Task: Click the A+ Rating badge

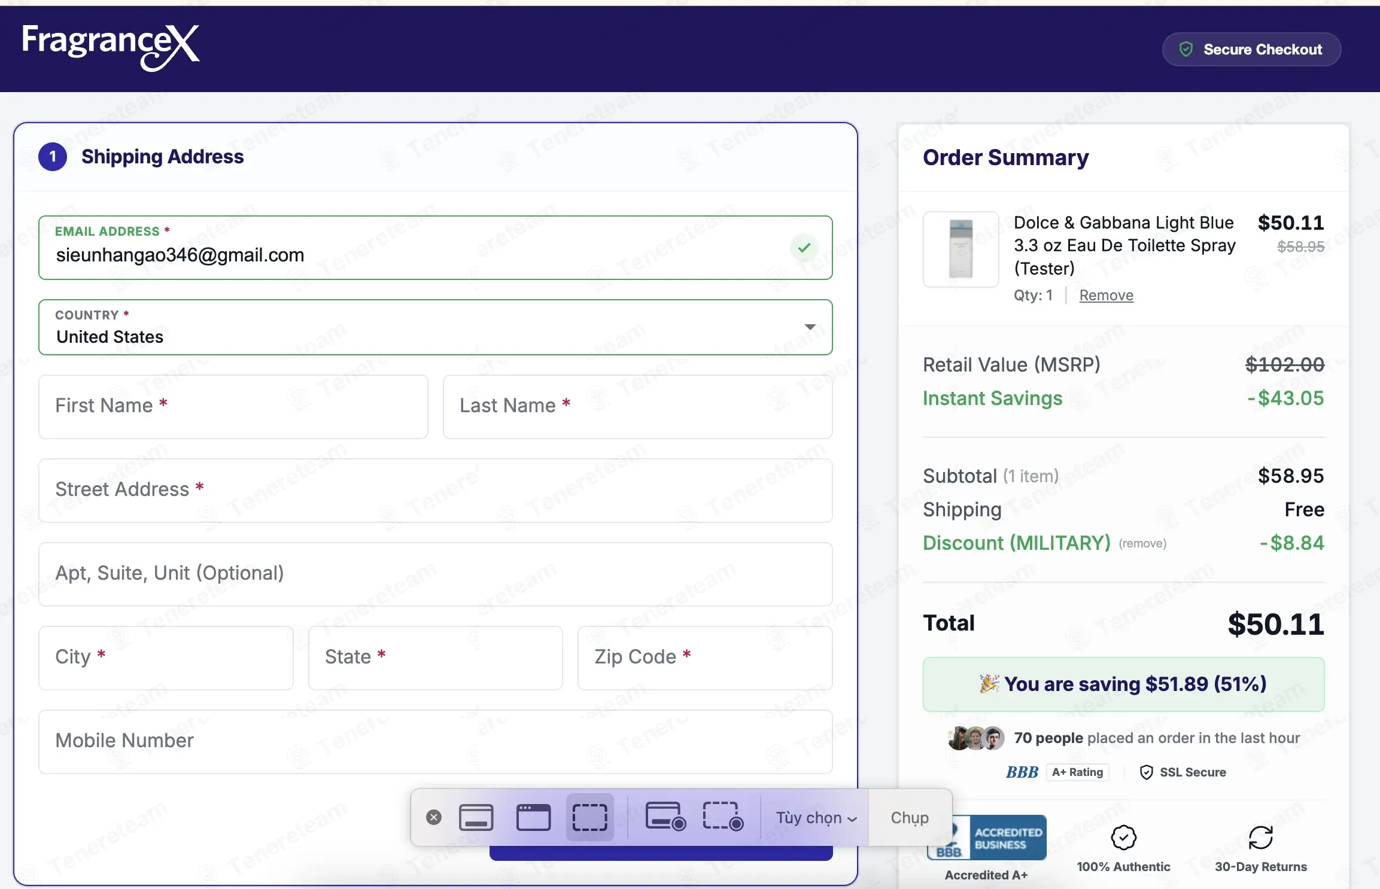Action: pyautogui.click(x=1078, y=772)
